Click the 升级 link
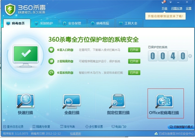The image size is (195, 138). (164, 8)
